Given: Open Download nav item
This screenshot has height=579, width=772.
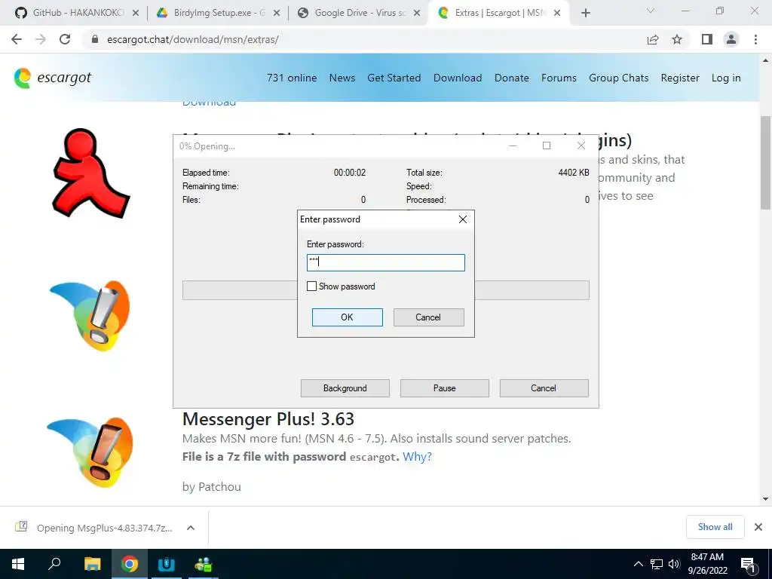Looking at the screenshot, I should (x=458, y=78).
